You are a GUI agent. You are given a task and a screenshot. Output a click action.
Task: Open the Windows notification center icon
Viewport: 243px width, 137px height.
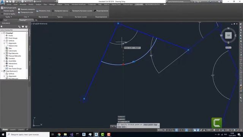click(x=239, y=135)
